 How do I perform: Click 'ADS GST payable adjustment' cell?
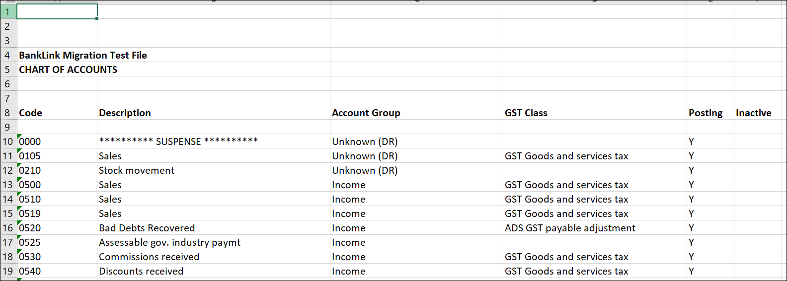[570, 228]
